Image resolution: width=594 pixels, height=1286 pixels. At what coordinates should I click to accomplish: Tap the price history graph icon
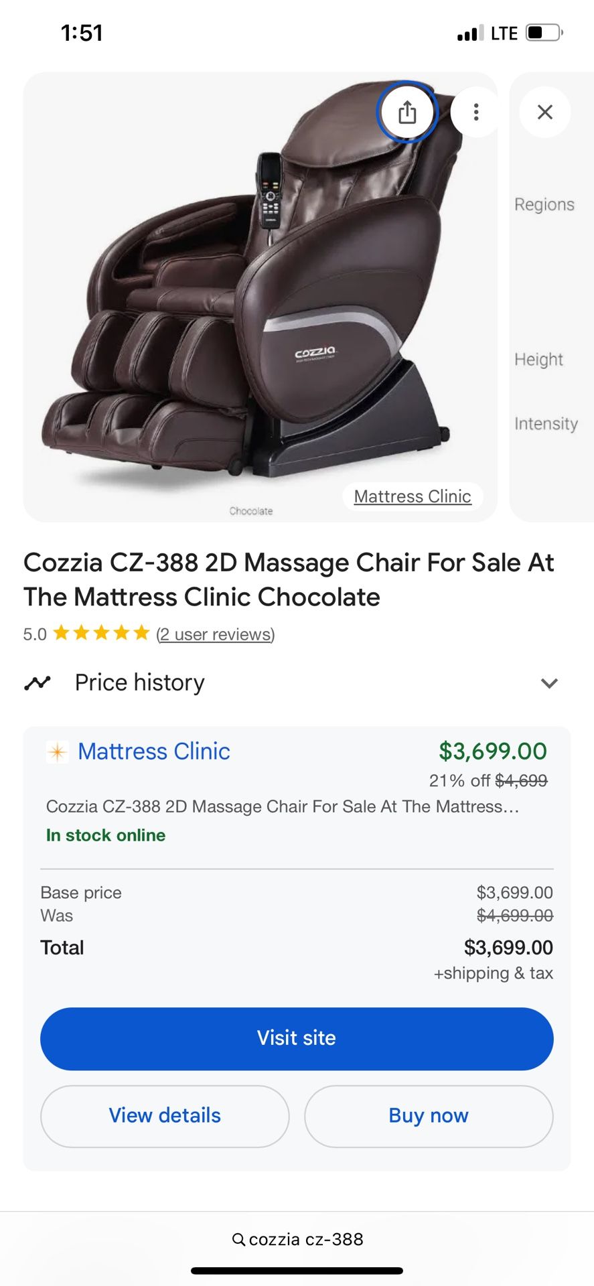38,683
